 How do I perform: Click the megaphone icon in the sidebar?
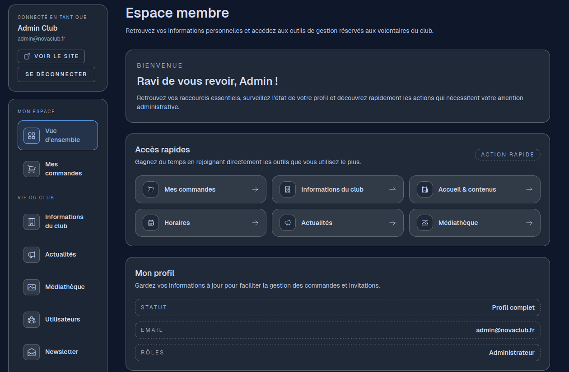tap(32, 255)
